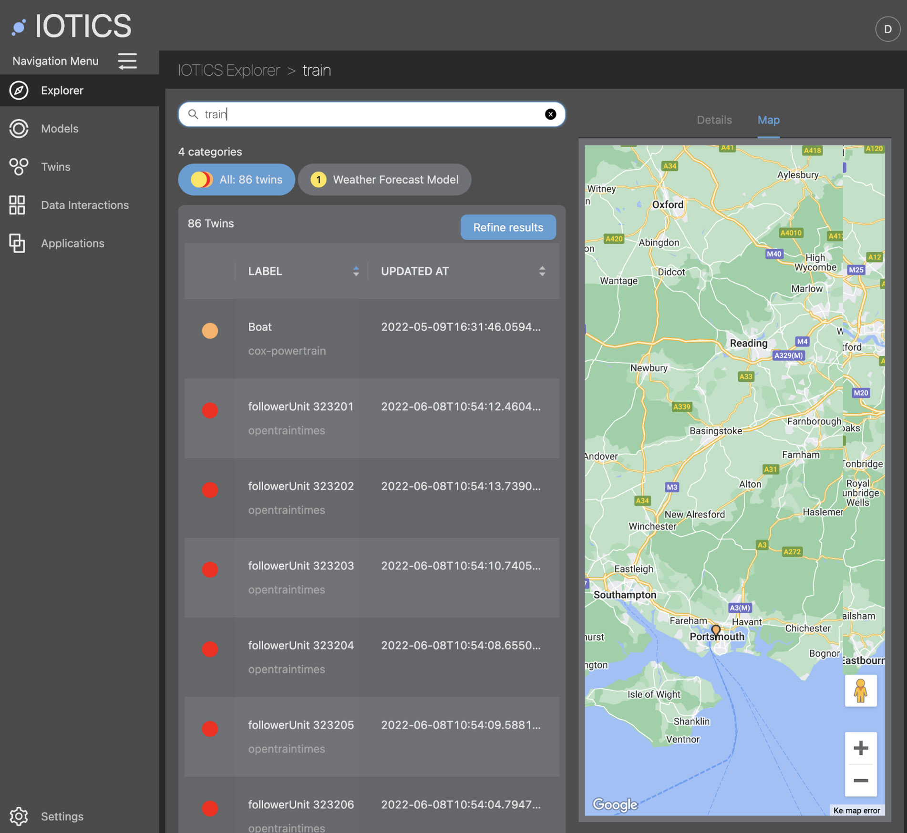The height and width of the screenshot is (833, 907).
Task: Click the red dot for followerUnit 323203
Action: (x=210, y=569)
